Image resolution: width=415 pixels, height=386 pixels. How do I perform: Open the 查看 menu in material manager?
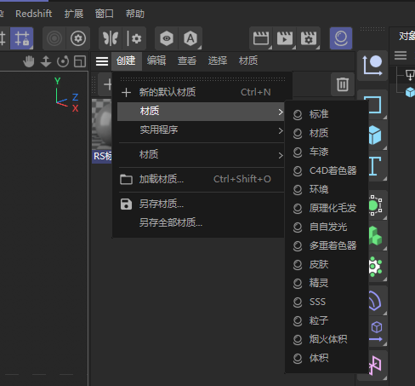click(187, 60)
